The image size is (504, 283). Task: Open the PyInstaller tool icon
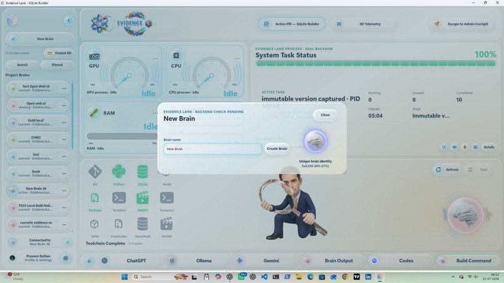pyautogui.click(x=119, y=224)
